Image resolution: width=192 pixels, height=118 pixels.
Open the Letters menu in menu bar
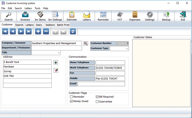pyautogui.click(x=28, y=8)
